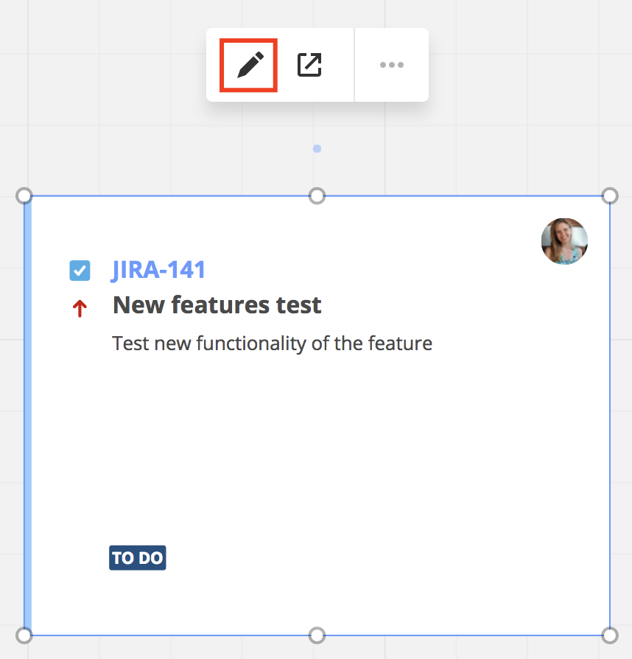Click the small blue connector dot above the card
This screenshot has height=659, width=632.
(317, 148)
